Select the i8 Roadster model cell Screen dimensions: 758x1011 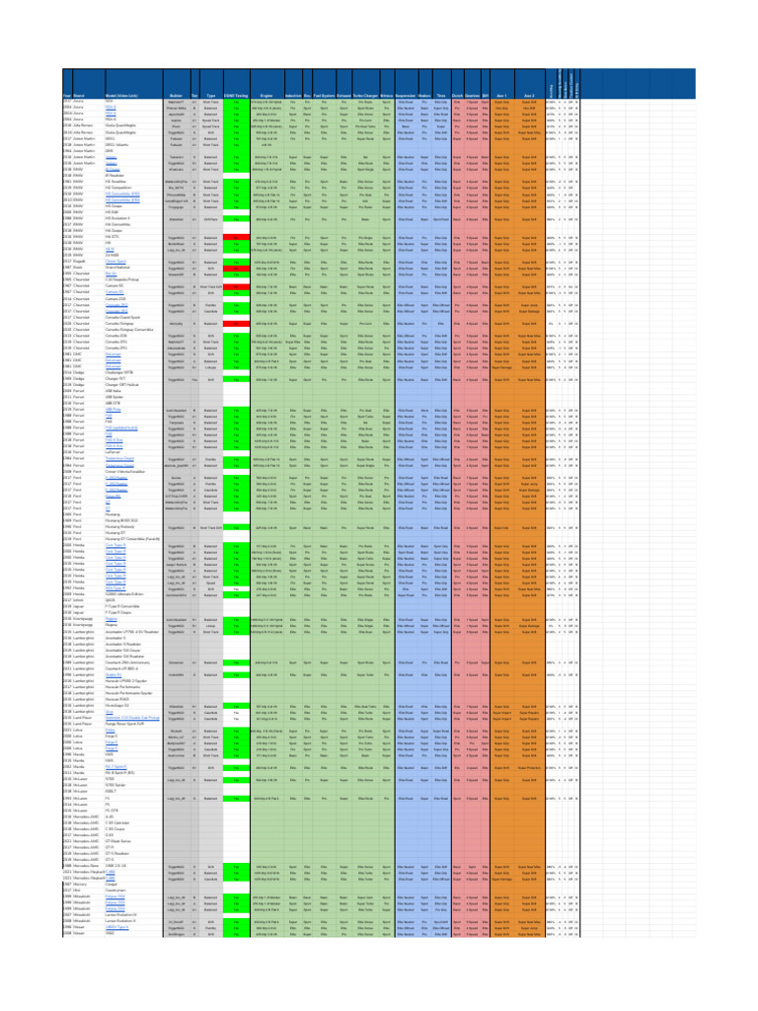[x=133, y=176]
